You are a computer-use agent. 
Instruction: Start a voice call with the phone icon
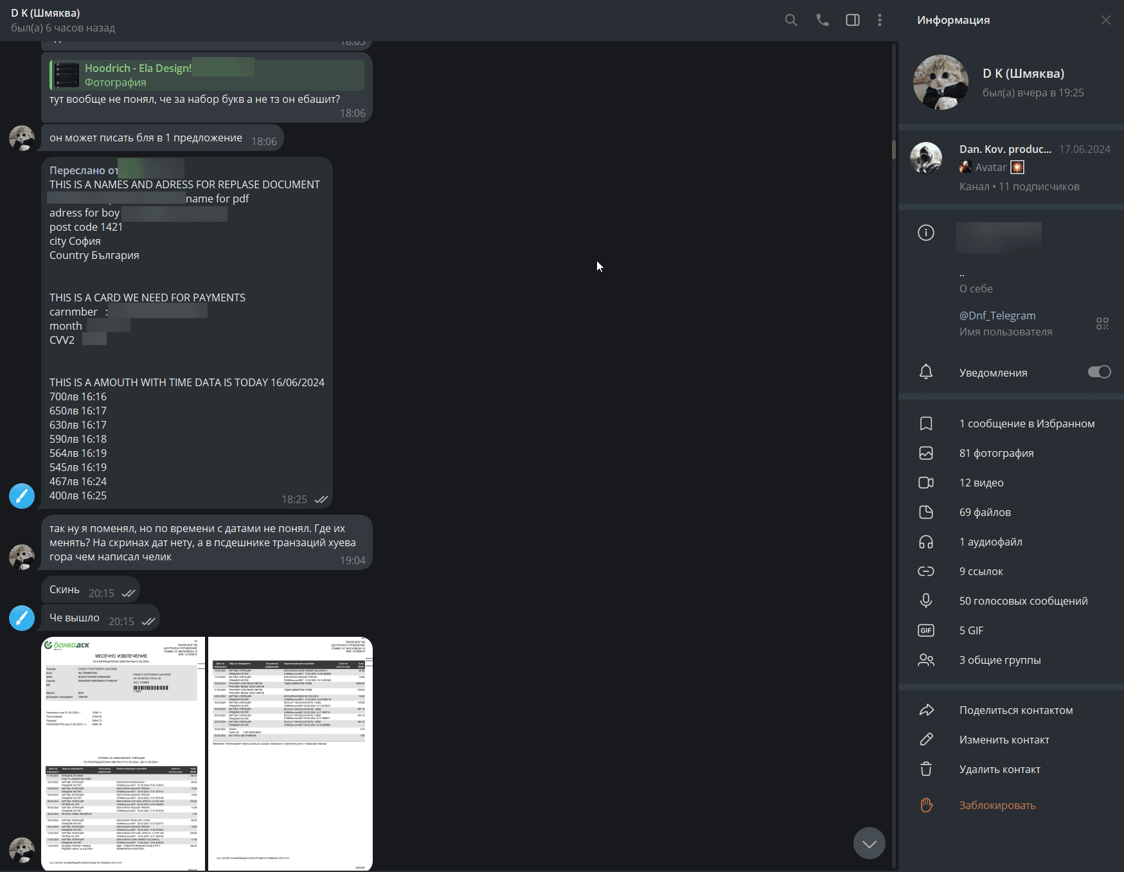coord(823,21)
